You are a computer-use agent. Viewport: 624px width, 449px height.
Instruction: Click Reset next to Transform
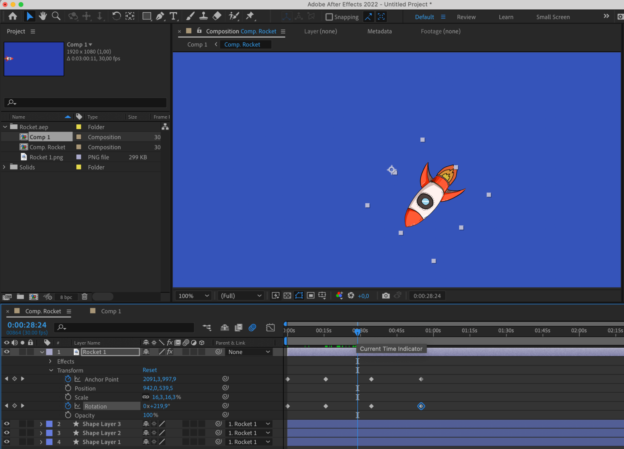click(150, 370)
